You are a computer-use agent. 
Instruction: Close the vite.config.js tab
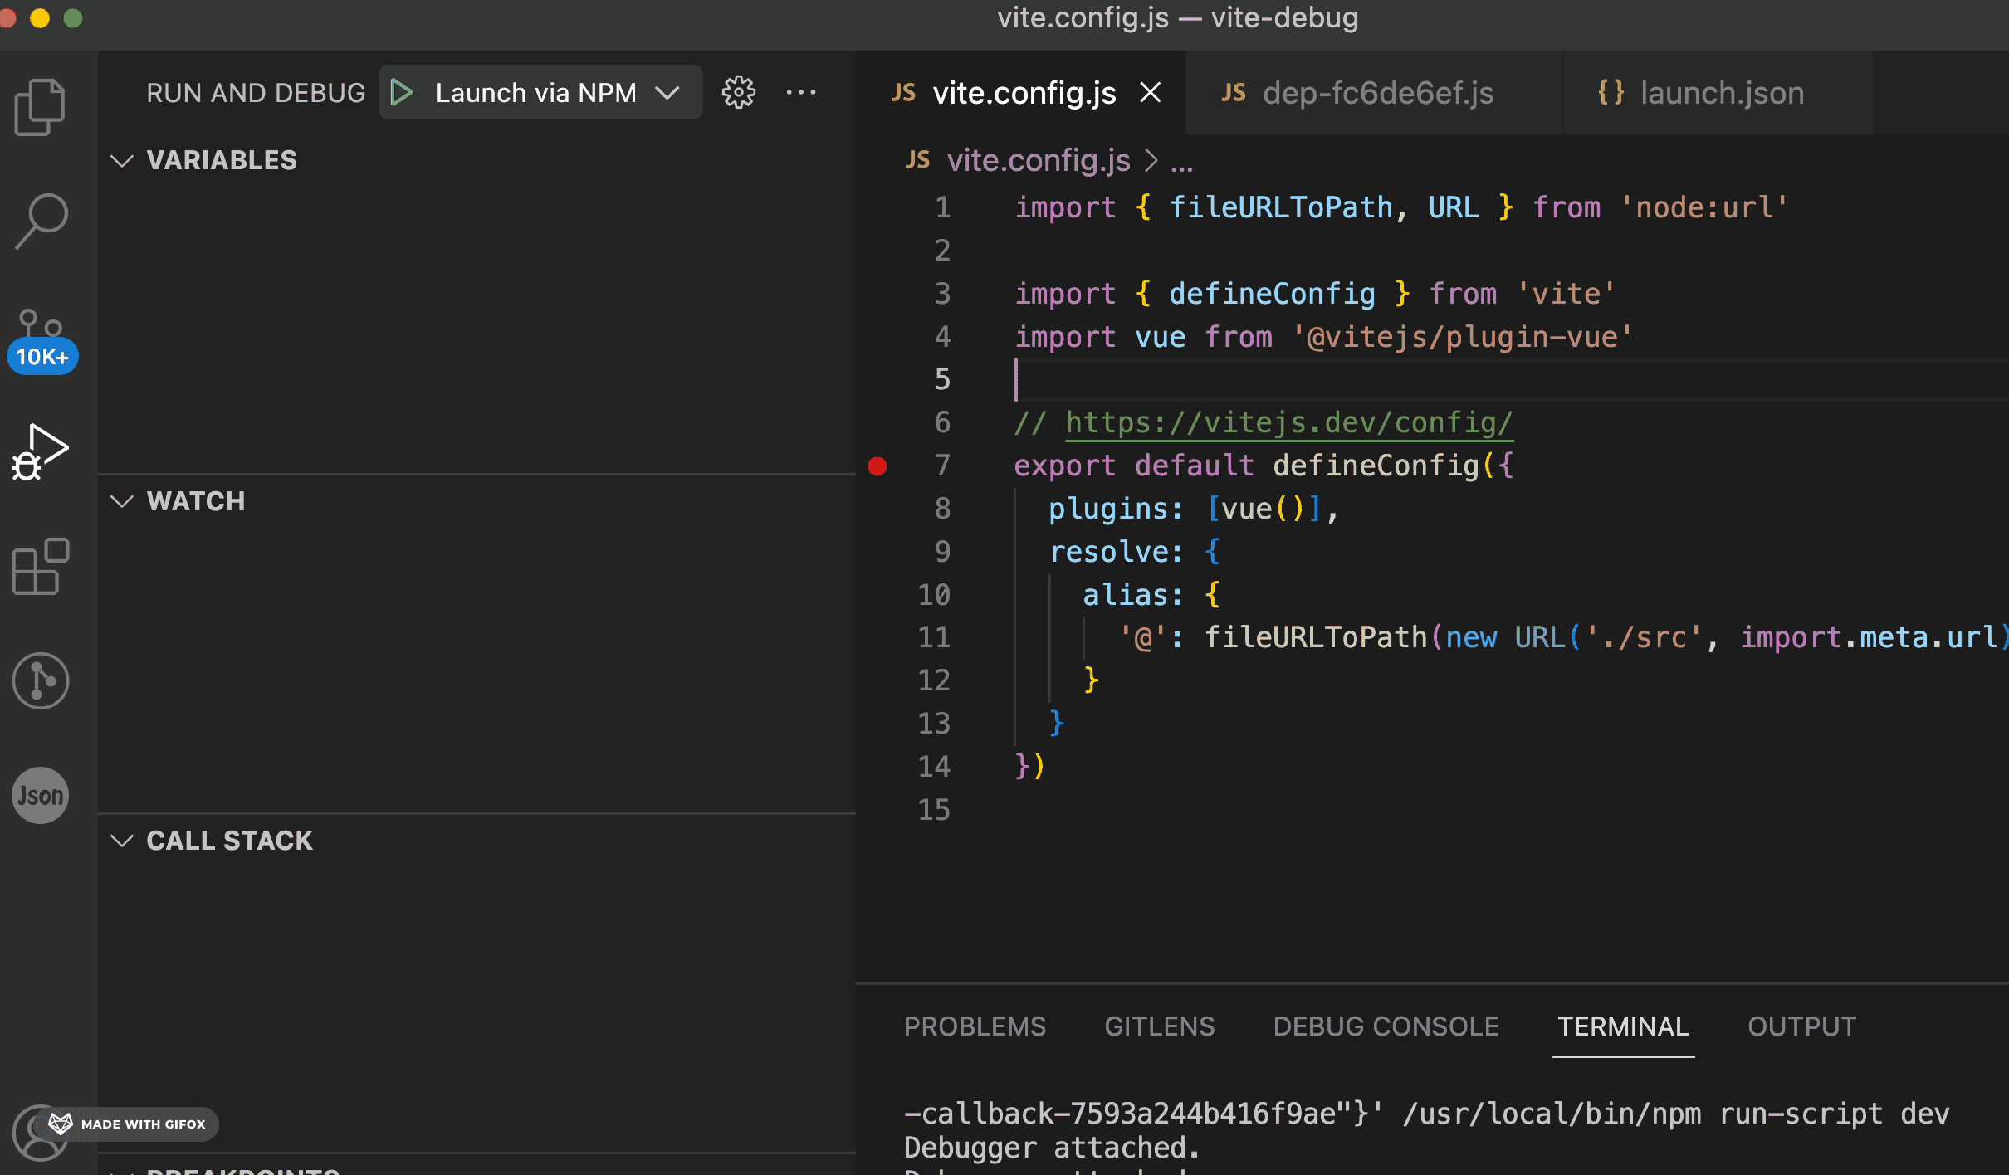(x=1151, y=93)
